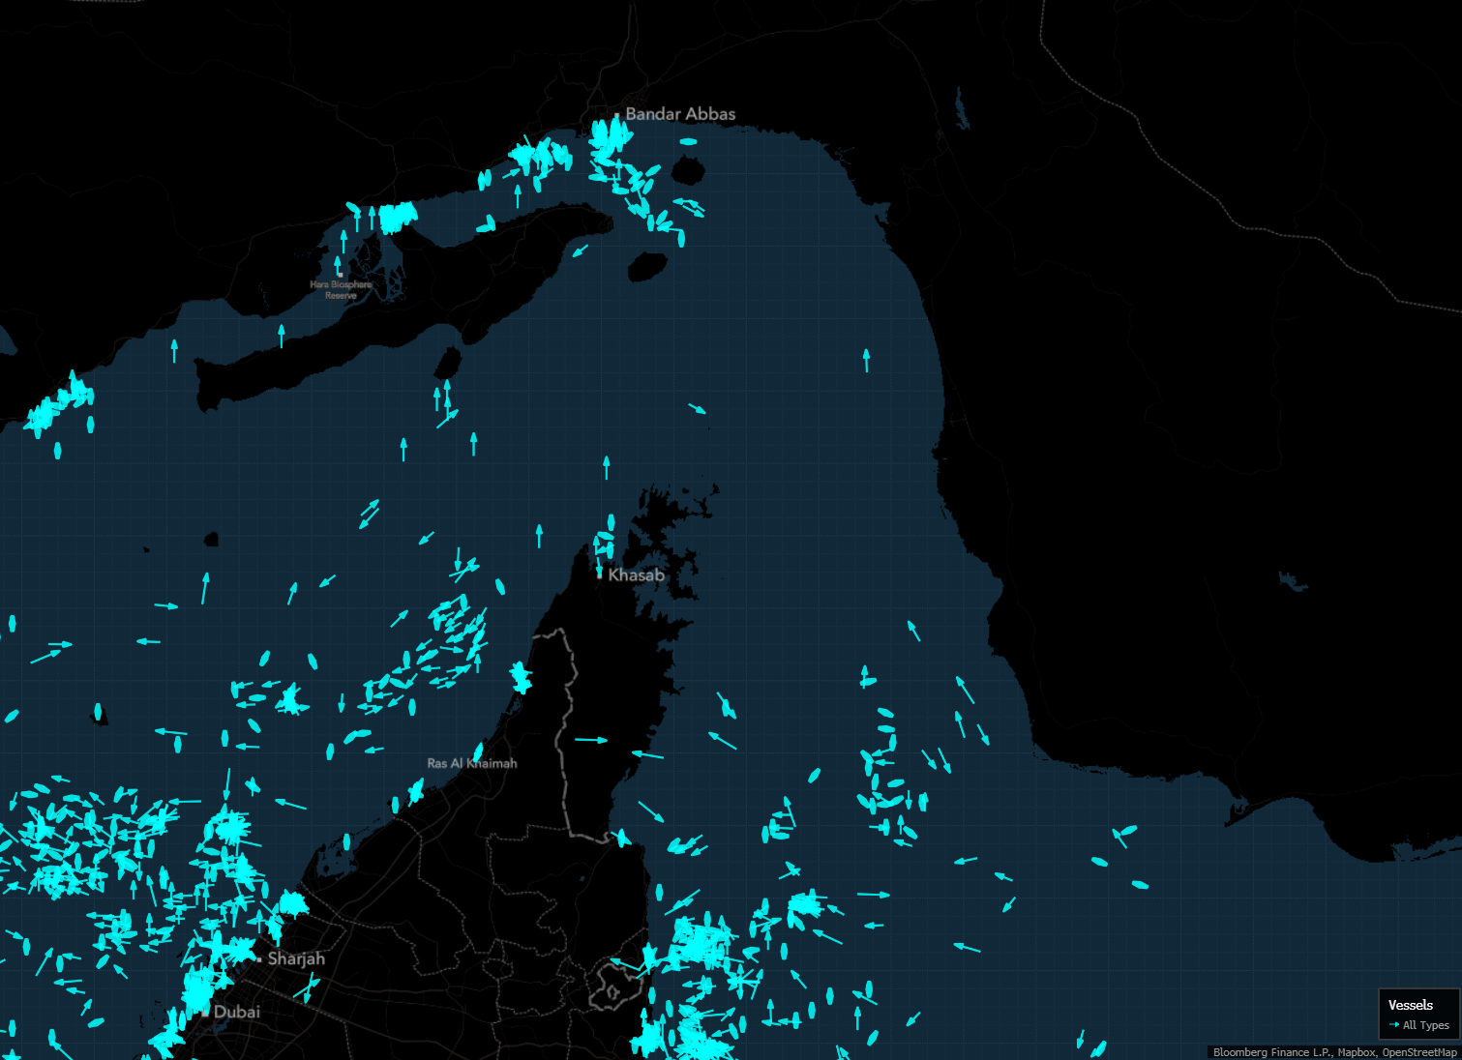Screen dimensions: 1462x1060
Task: Open the OpenStreetMap attribution link
Action: 1419,1051
